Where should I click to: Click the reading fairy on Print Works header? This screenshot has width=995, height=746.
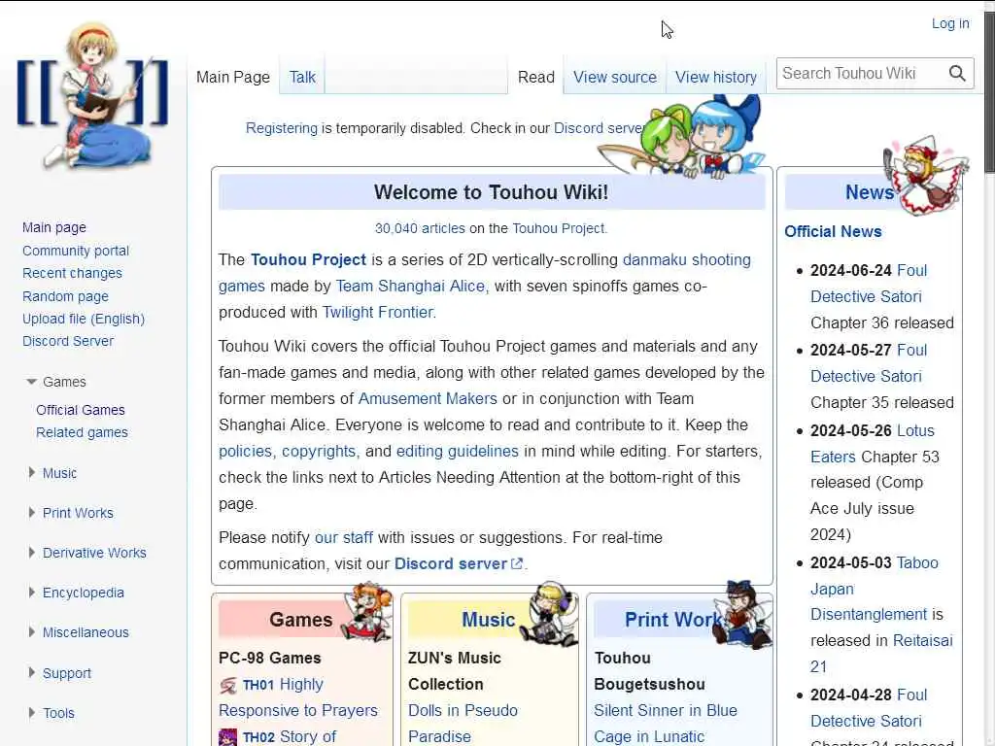point(741,614)
